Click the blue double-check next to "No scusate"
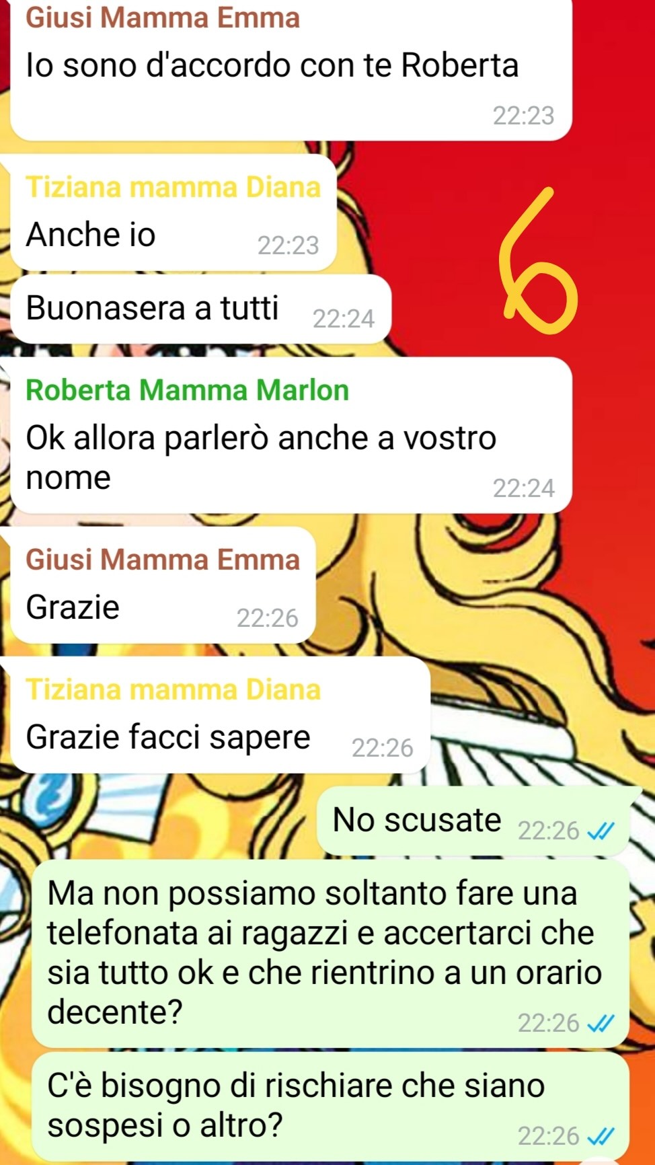 tap(601, 832)
